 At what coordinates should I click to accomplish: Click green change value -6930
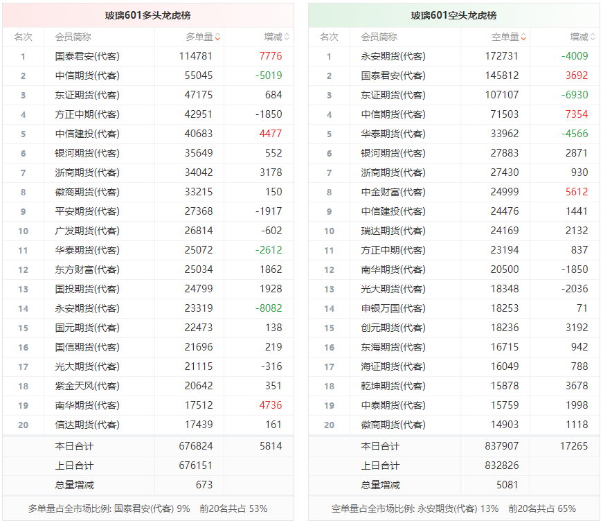point(575,95)
